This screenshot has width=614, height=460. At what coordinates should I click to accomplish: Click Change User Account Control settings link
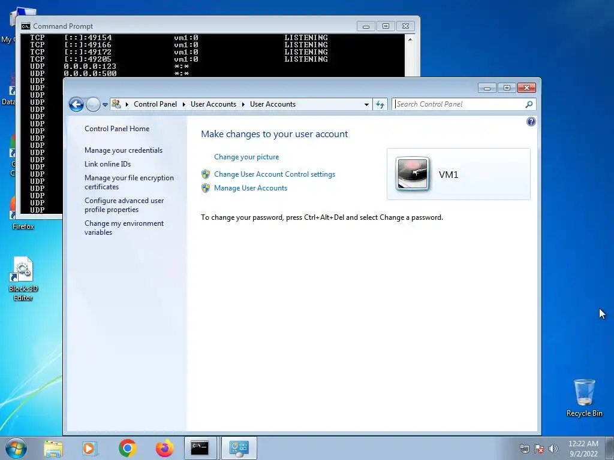pos(275,174)
